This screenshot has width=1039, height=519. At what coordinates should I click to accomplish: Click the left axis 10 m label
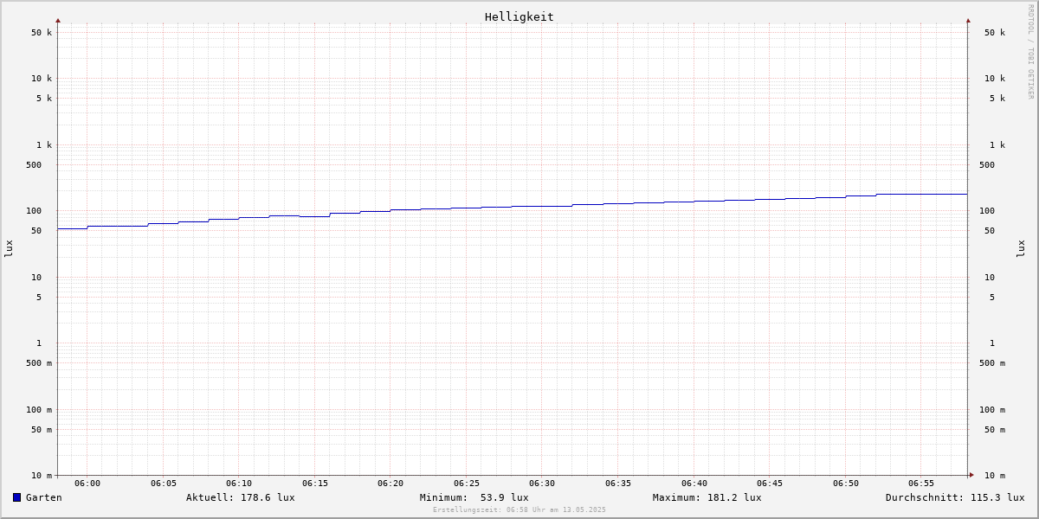pos(42,476)
